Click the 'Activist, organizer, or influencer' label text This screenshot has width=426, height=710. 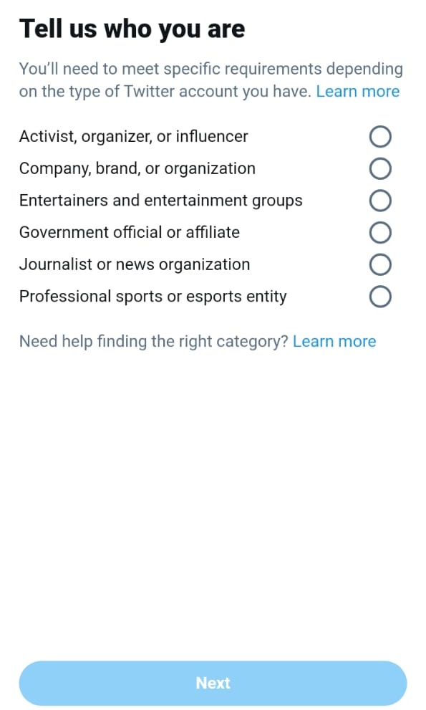[x=134, y=136]
